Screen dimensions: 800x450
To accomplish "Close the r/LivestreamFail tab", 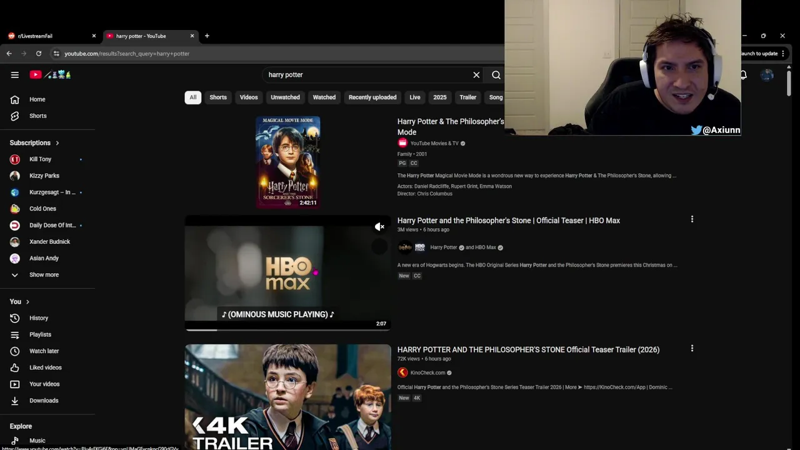I will pyautogui.click(x=94, y=36).
